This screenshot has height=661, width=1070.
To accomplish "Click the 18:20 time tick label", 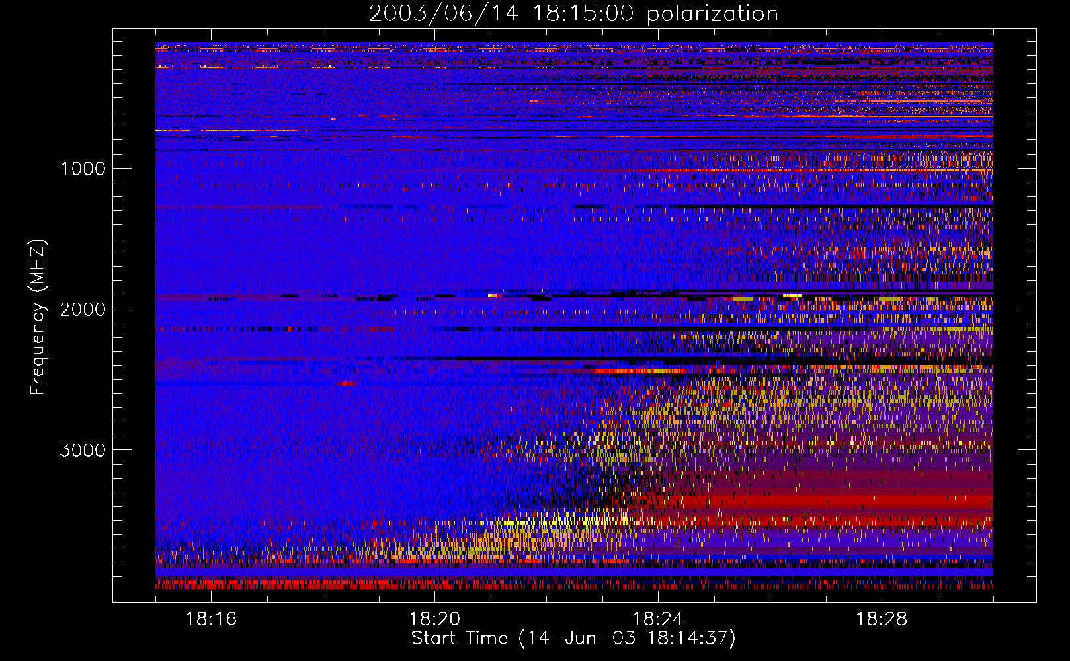I will pyautogui.click(x=434, y=619).
